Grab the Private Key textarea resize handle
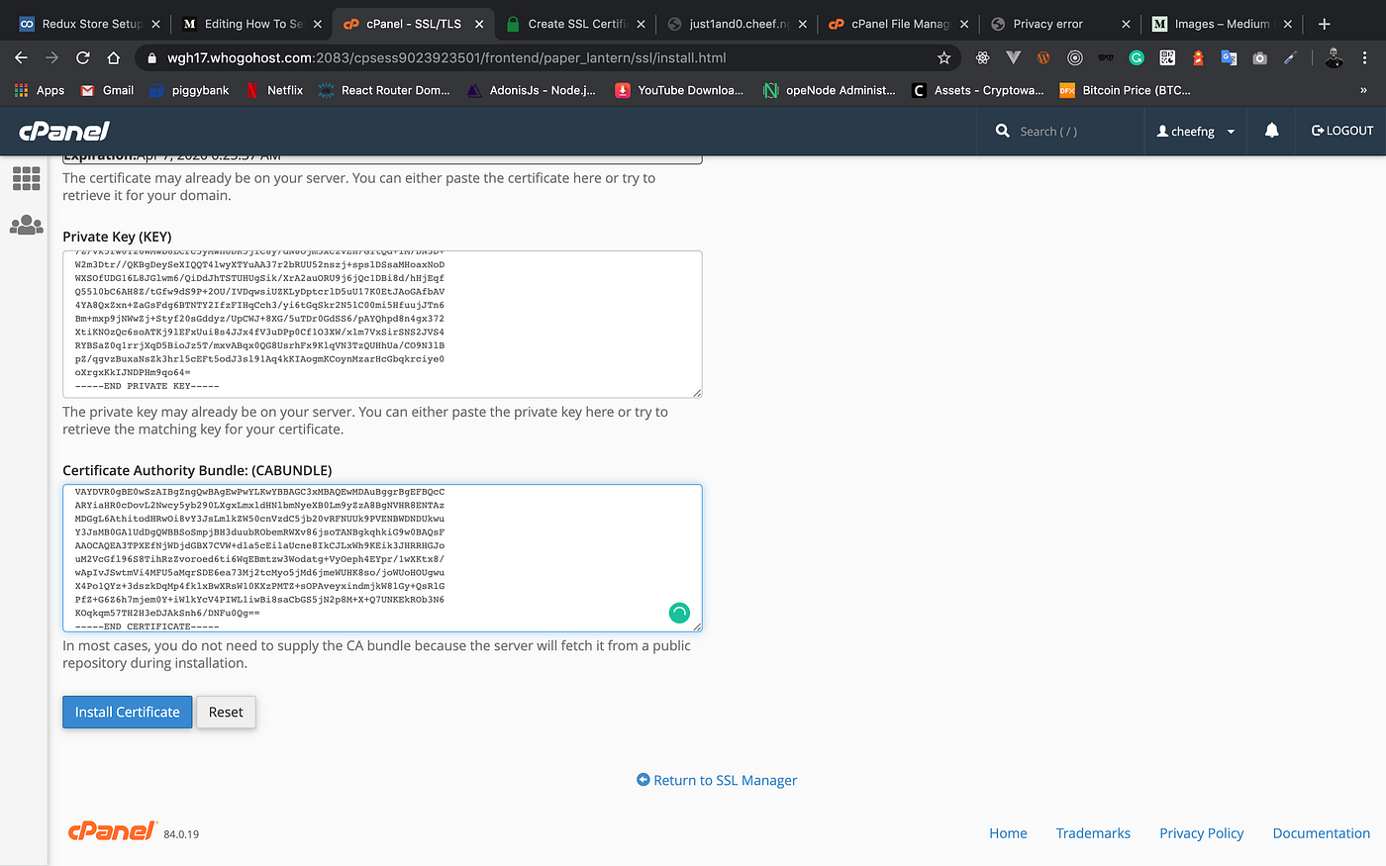This screenshot has width=1386, height=866. point(697,393)
